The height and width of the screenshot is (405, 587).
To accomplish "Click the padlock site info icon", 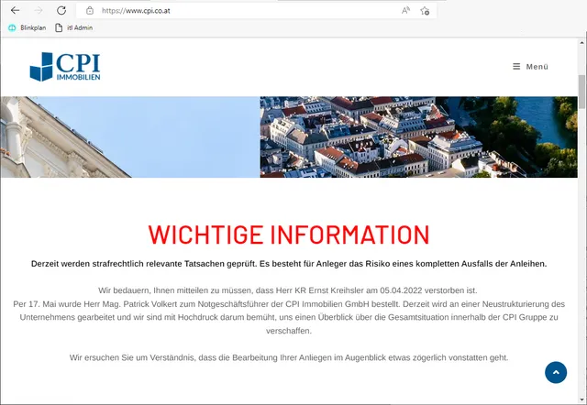I will (90, 10).
